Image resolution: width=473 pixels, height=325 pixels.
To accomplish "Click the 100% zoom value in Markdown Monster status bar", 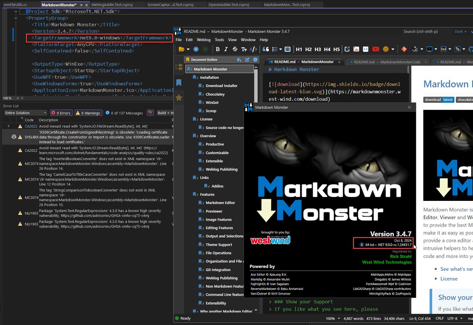I will pos(330,318).
